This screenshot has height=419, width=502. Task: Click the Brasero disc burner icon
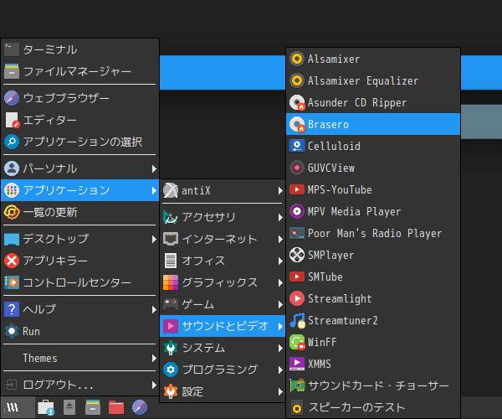pyautogui.click(x=297, y=124)
